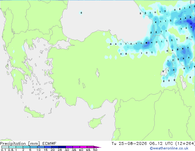Click the '[mm]' unit label

point(34,144)
